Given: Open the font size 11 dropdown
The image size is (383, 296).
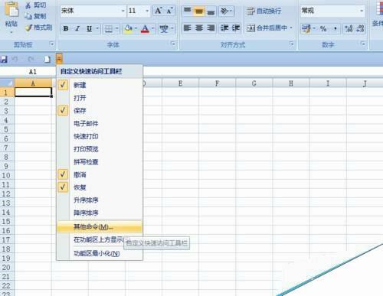Looking at the screenshot, I should [147, 11].
